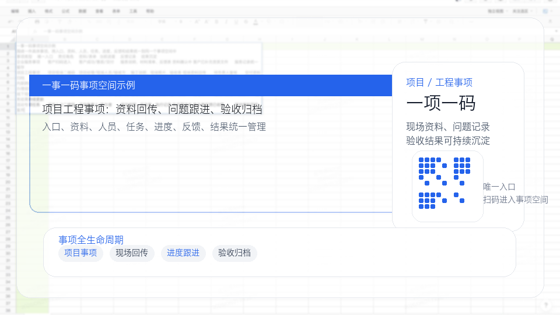
Task: Click the 一事一码事项空间示例 blue banner title
Action: (89, 85)
